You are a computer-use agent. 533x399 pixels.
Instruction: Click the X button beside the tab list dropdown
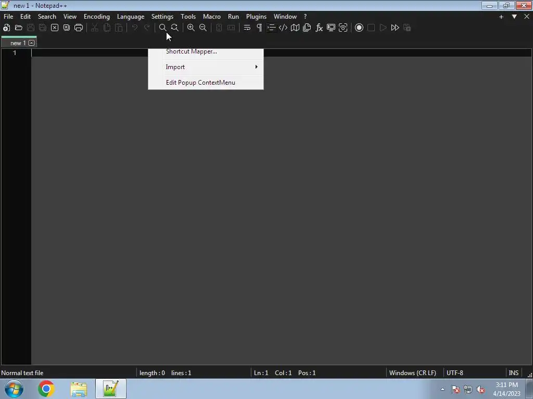527,17
